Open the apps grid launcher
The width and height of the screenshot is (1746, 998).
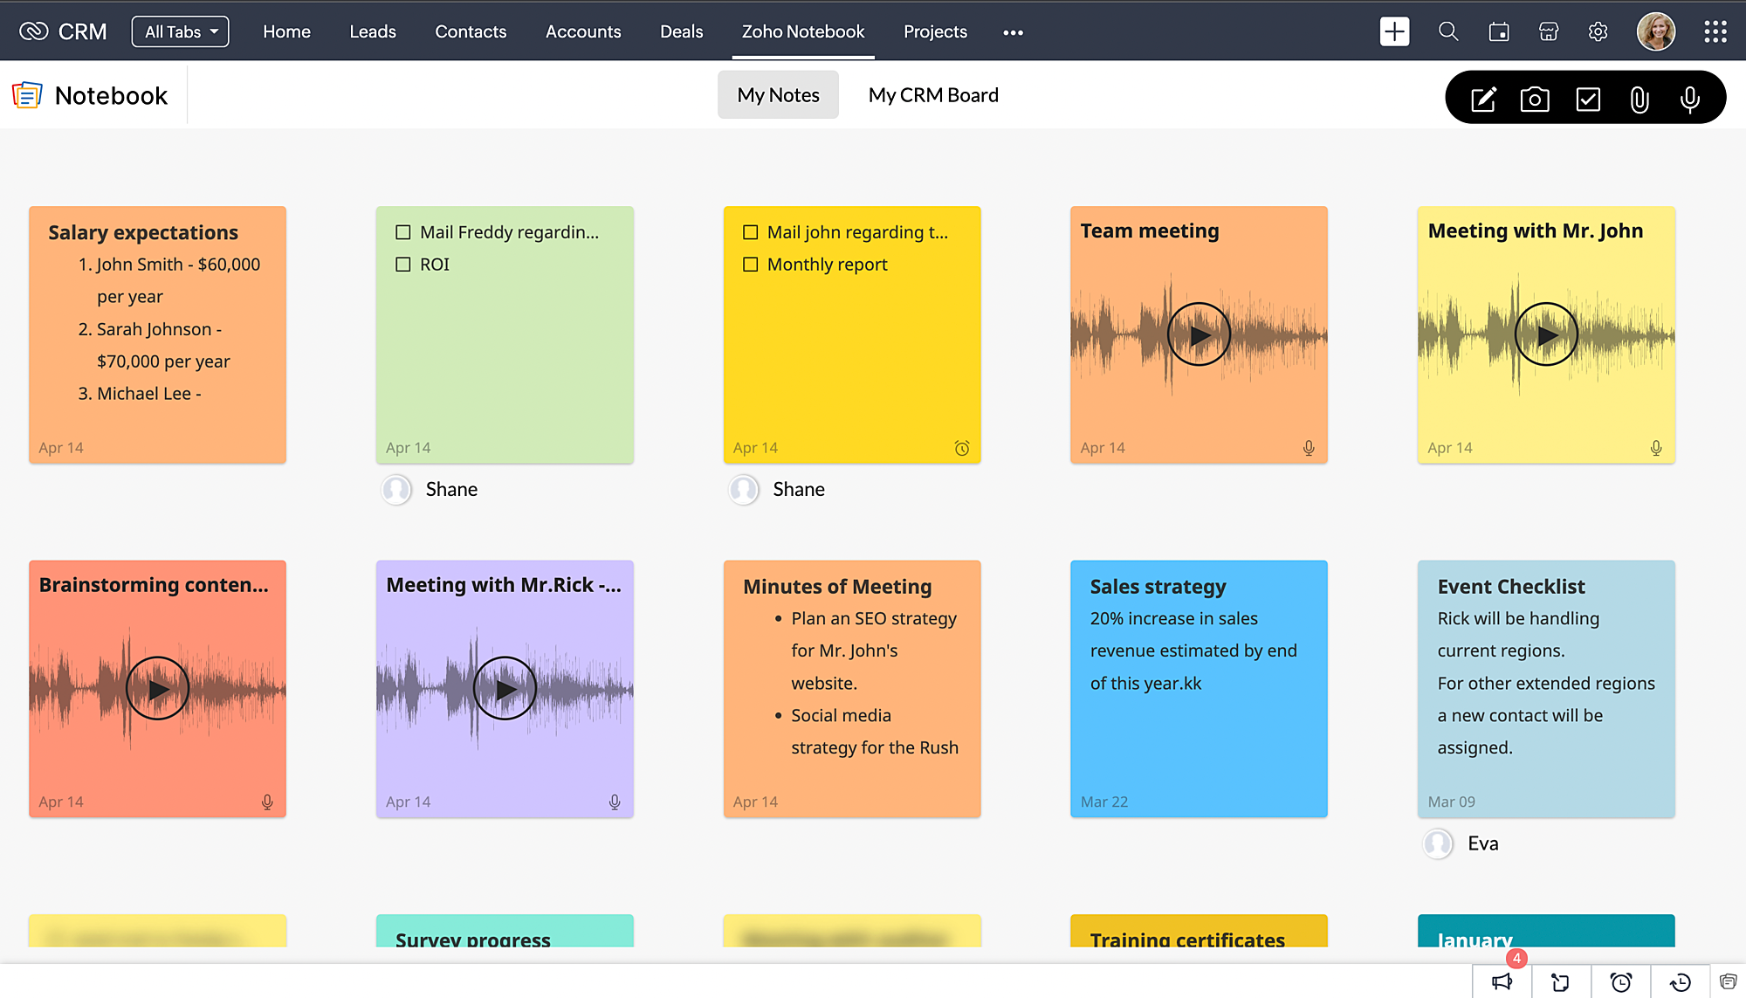coord(1715,32)
